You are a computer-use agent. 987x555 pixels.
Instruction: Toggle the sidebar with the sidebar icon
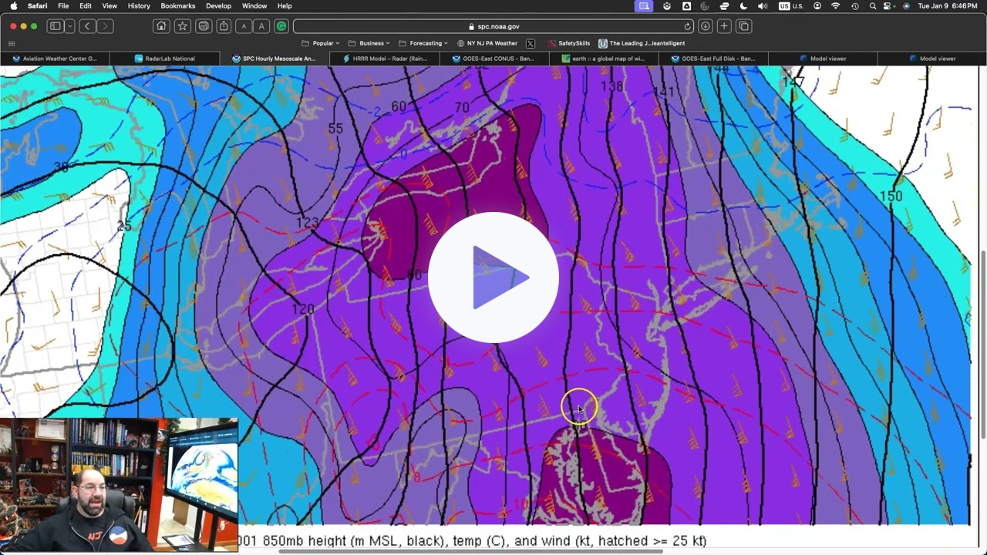pos(55,26)
